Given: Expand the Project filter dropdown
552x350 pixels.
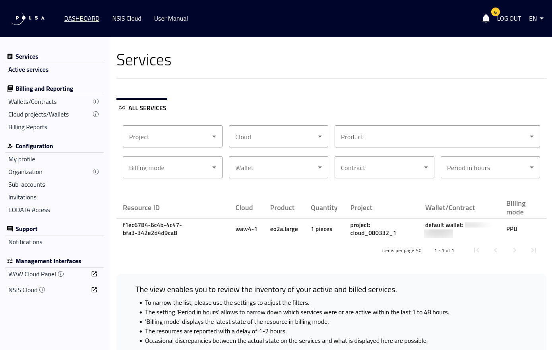Looking at the screenshot, I should [x=172, y=136].
